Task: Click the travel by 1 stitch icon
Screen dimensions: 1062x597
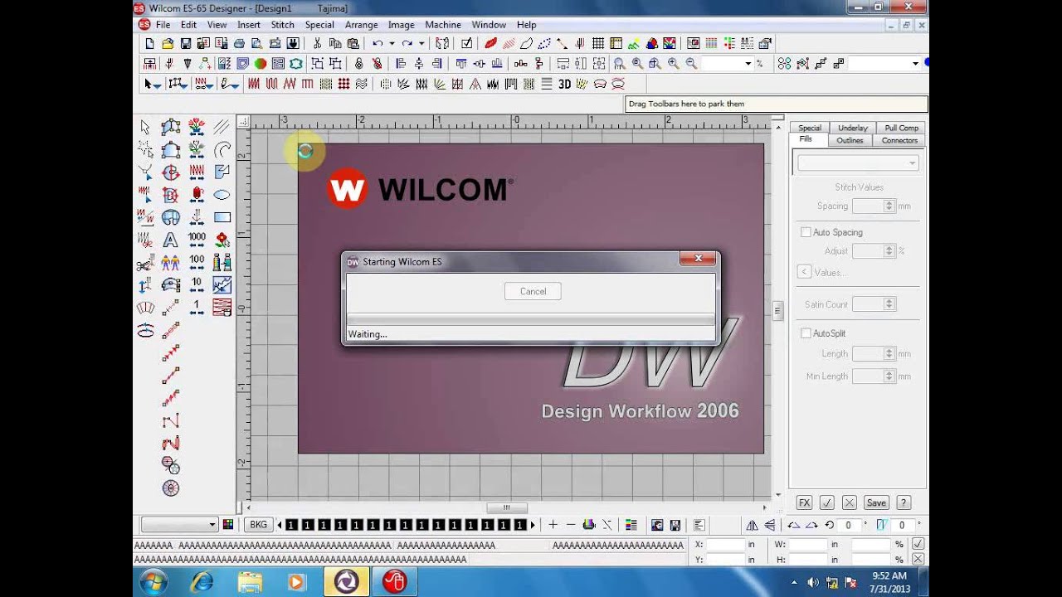Action: [x=197, y=308]
